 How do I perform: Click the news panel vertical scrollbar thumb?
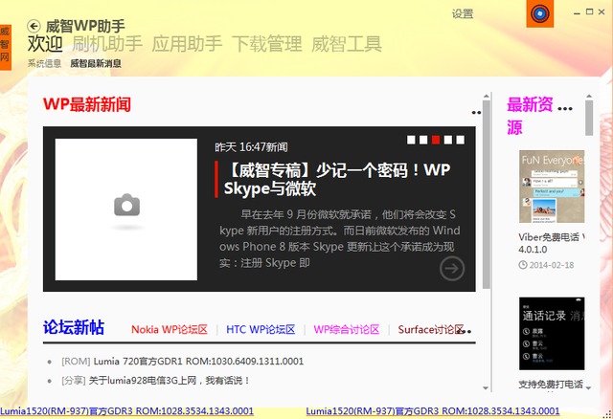487,194
